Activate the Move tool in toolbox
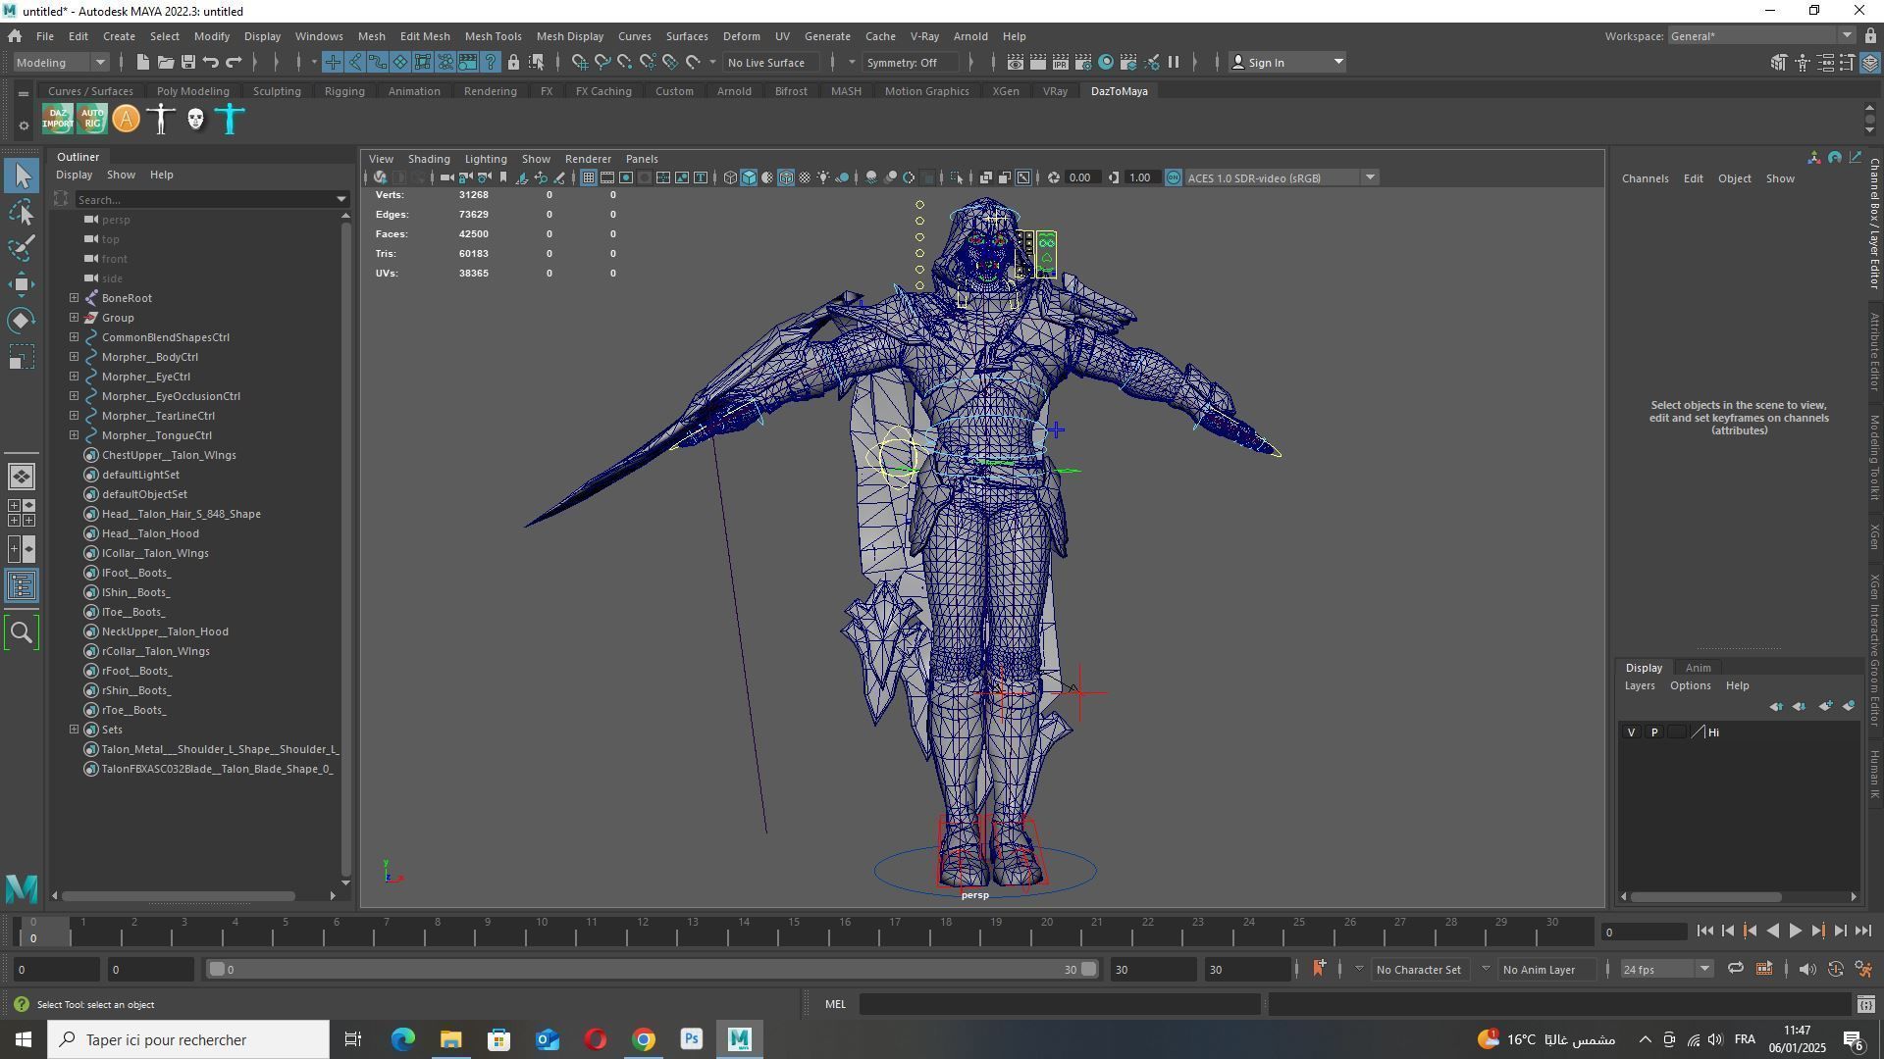Screen dimensions: 1884x1059 click(22, 284)
